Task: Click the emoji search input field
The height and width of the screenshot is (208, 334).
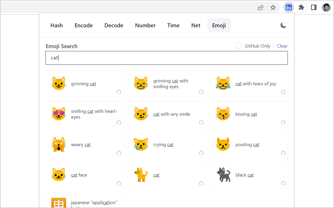Action: click(x=167, y=58)
